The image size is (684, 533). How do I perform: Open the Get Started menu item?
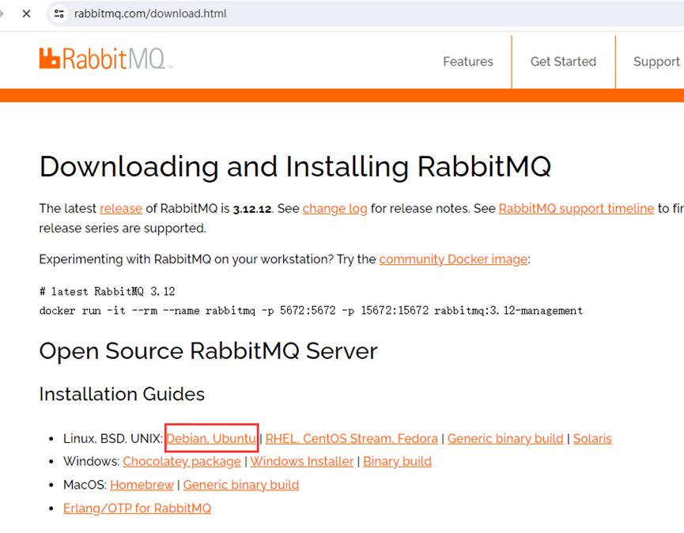tap(563, 62)
